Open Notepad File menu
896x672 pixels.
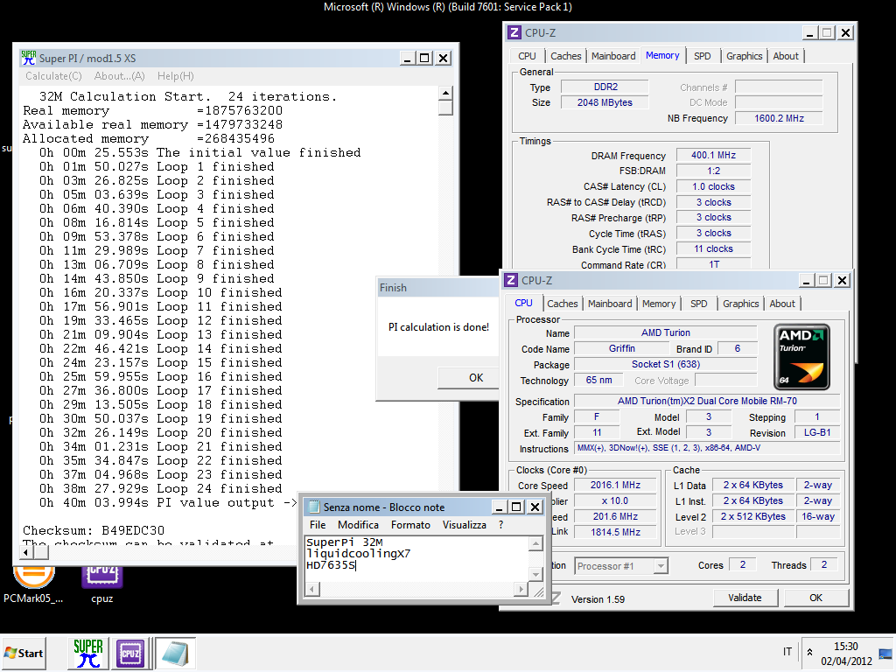[318, 525]
